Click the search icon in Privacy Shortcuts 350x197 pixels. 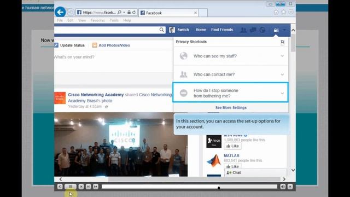click(x=282, y=42)
